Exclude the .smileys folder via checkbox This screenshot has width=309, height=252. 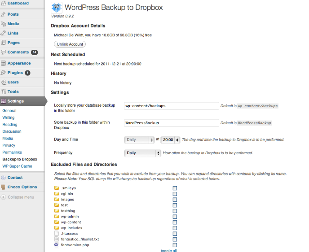(x=175, y=188)
